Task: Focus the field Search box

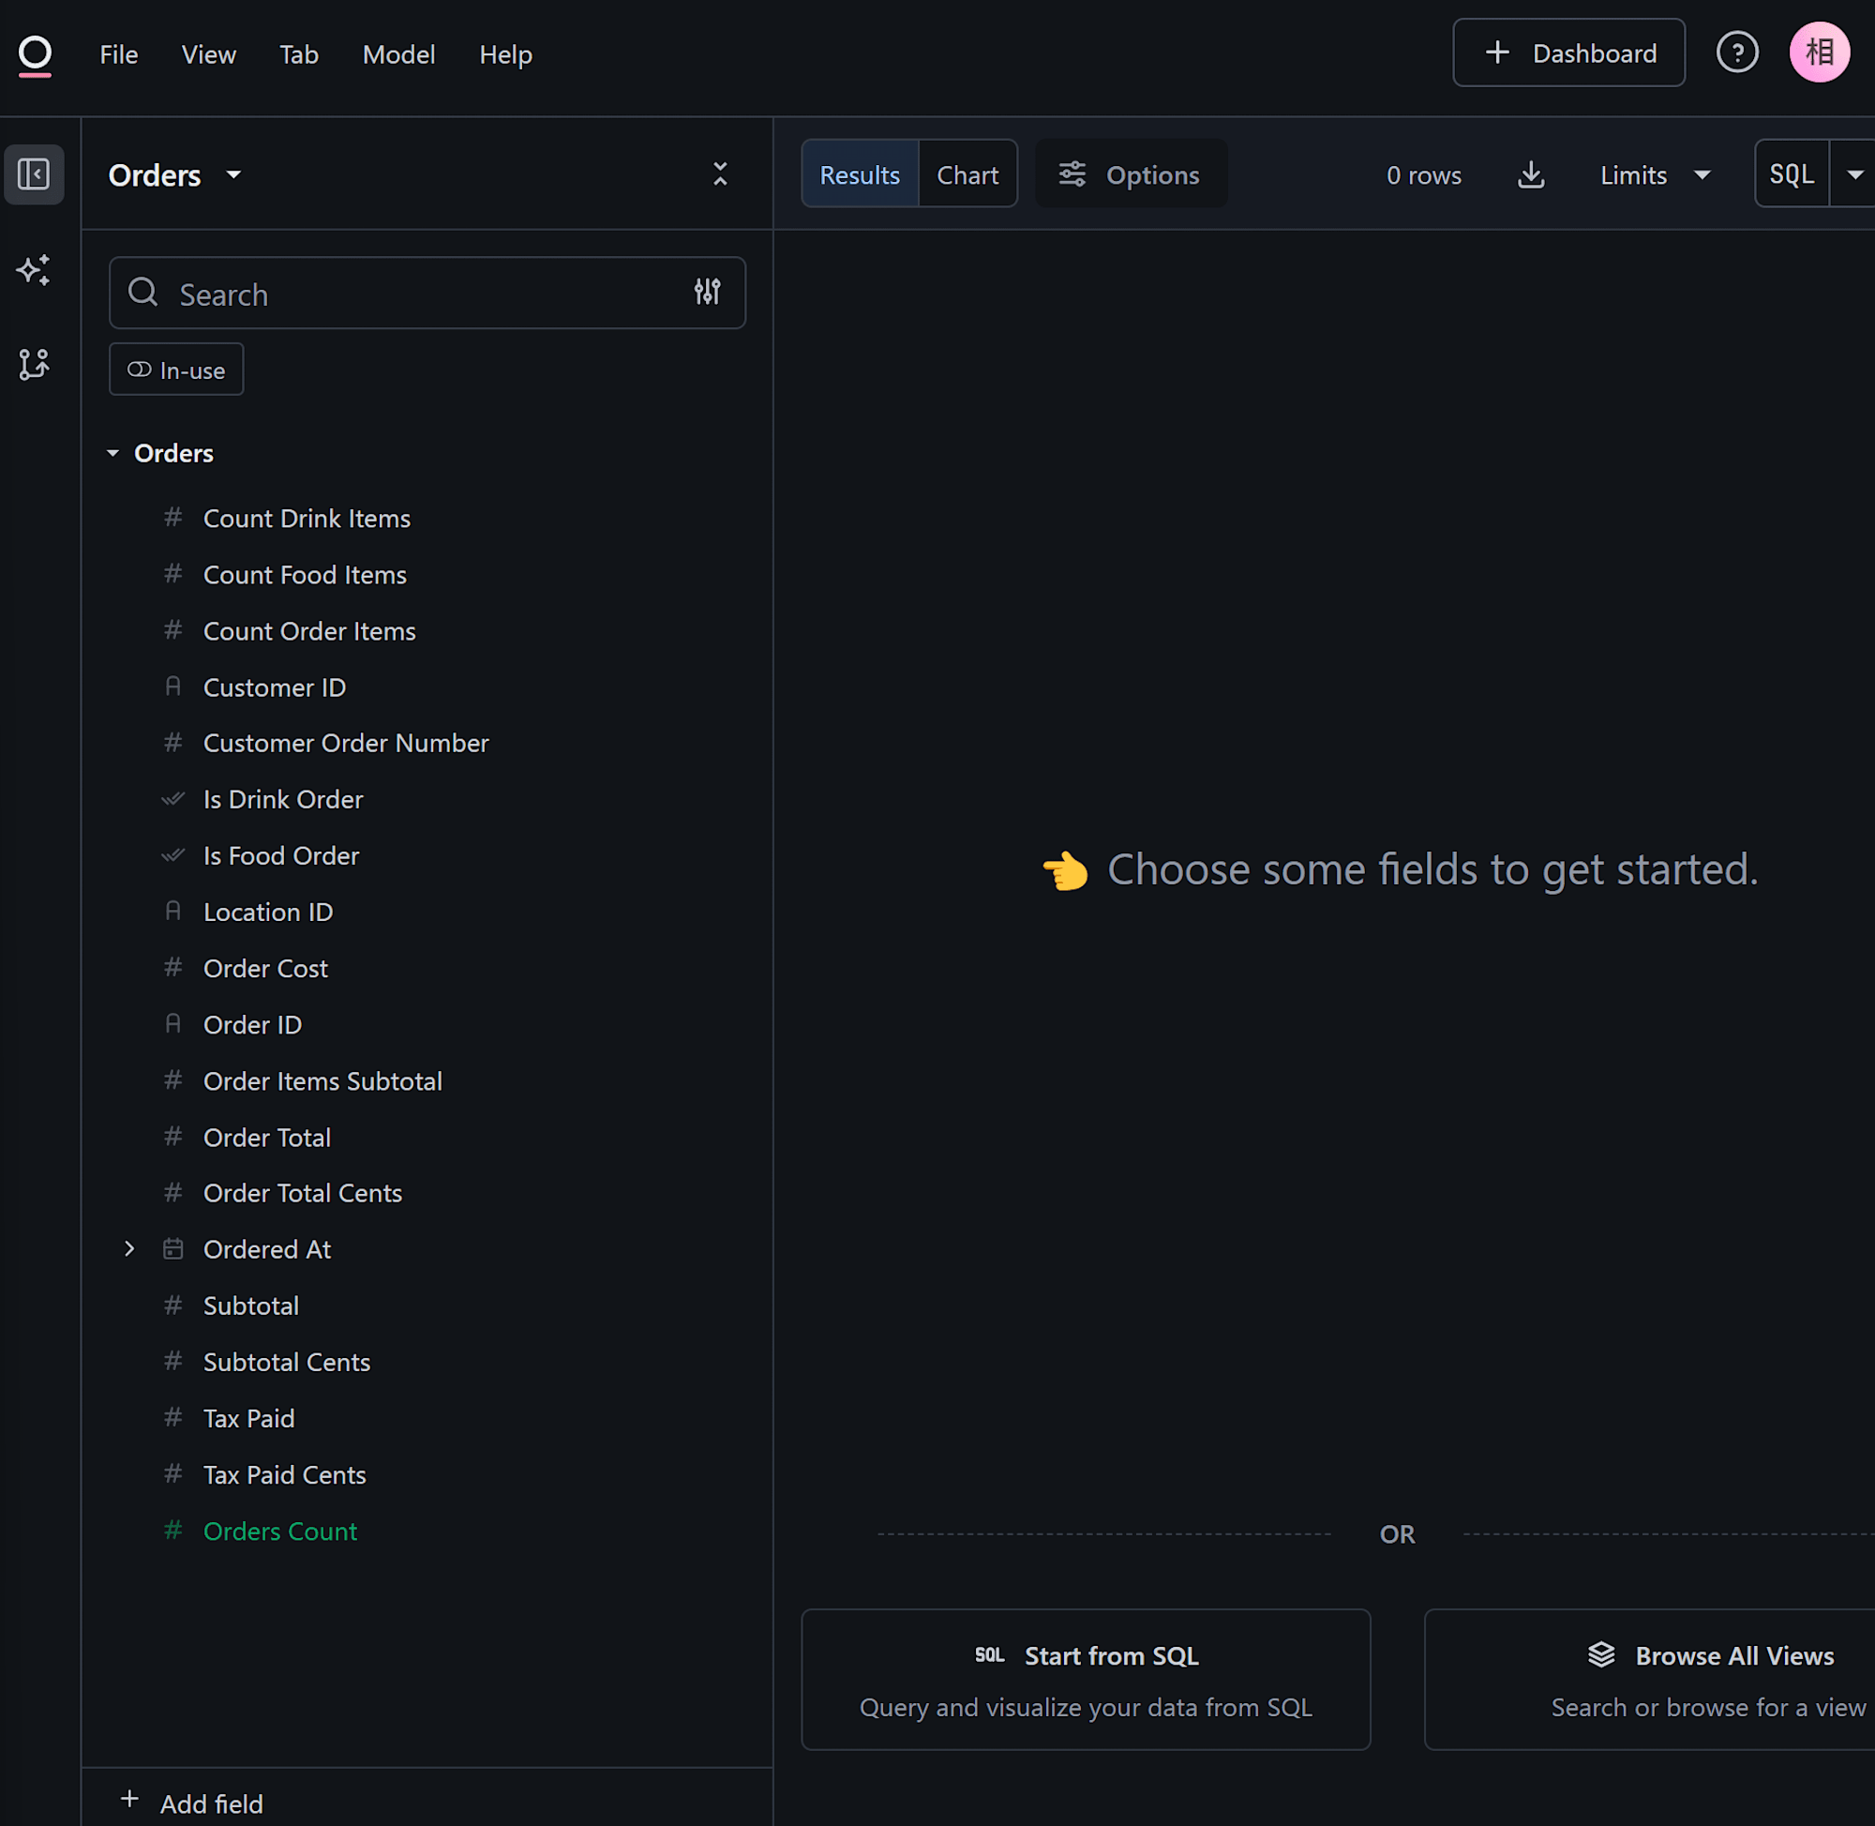Action: (427, 293)
